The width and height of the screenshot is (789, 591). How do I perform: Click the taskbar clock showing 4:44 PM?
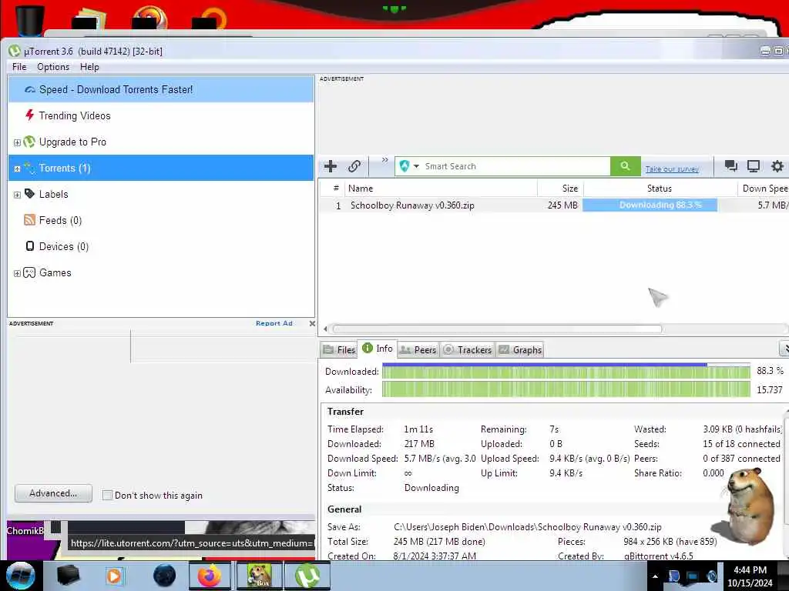[750, 576]
